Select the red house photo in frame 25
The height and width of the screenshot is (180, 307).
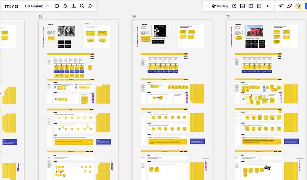(x=254, y=31)
